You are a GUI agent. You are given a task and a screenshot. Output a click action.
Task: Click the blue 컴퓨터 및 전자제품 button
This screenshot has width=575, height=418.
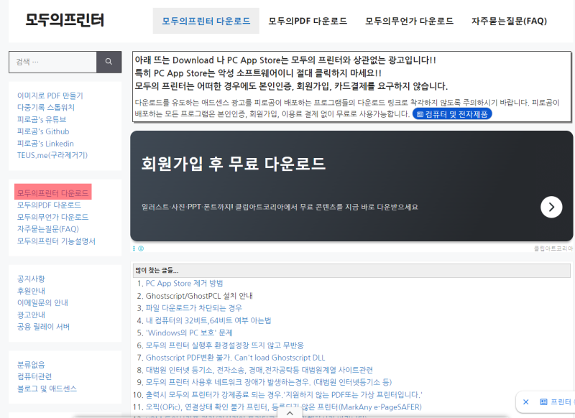click(x=452, y=114)
